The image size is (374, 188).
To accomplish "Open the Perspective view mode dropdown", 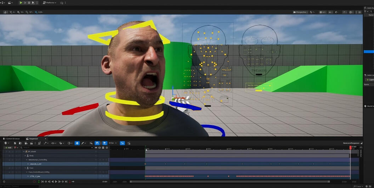I will coord(301,12).
